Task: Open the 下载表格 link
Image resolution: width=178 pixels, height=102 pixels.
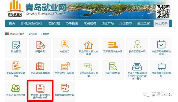Action: pyautogui.click(x=44, y=34)
